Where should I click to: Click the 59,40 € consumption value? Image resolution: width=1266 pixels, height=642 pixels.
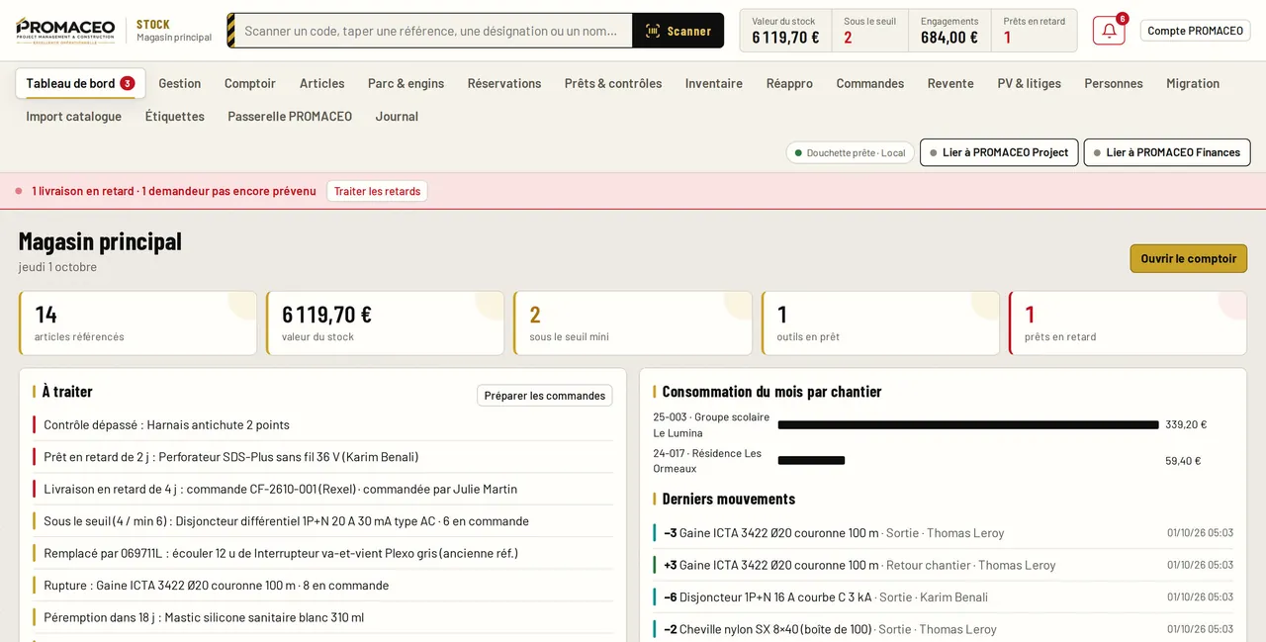(x=1183, y=460)
